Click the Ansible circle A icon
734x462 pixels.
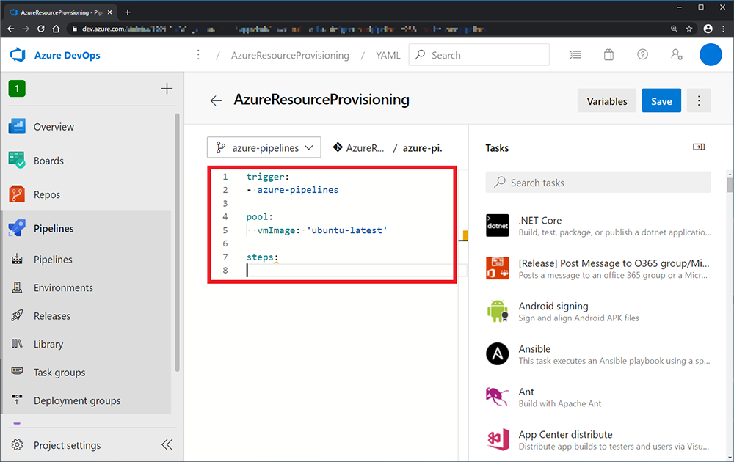point(497,354)
